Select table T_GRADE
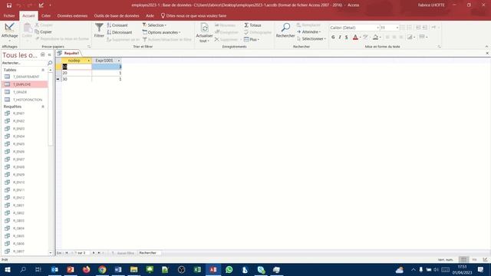 (20, 92)
